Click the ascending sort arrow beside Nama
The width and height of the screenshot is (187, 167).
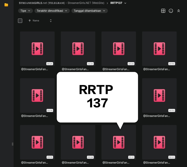pos(30,21)
